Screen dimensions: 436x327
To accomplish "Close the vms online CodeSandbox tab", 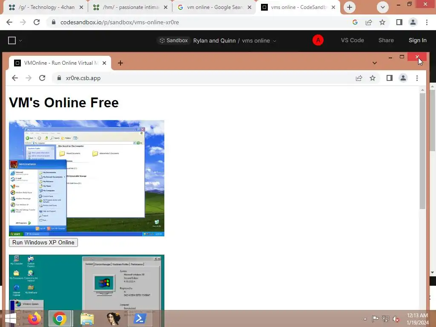I will click(333, 7).
